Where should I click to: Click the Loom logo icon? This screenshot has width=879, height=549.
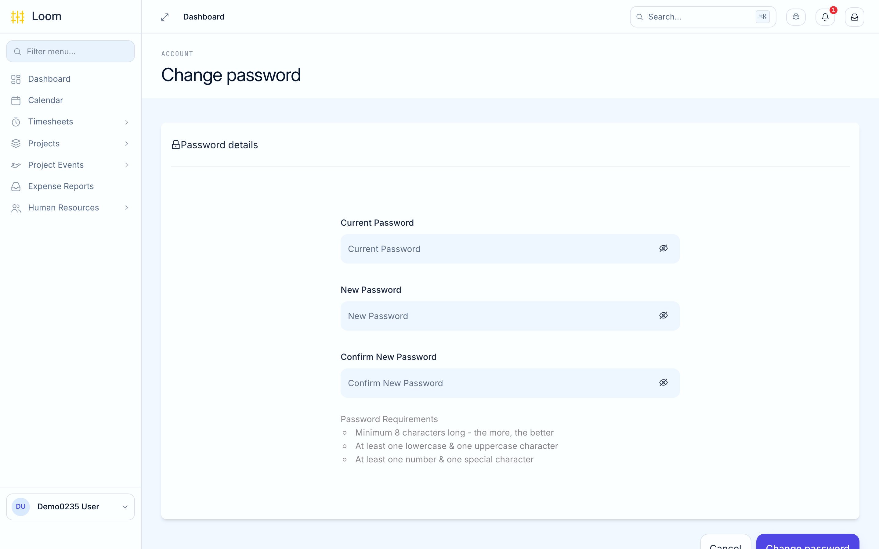tap(17, 17)
